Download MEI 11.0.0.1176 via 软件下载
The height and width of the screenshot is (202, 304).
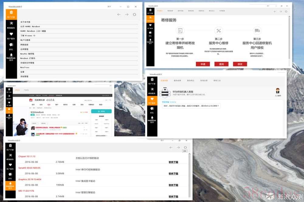[x=173, y=197]
